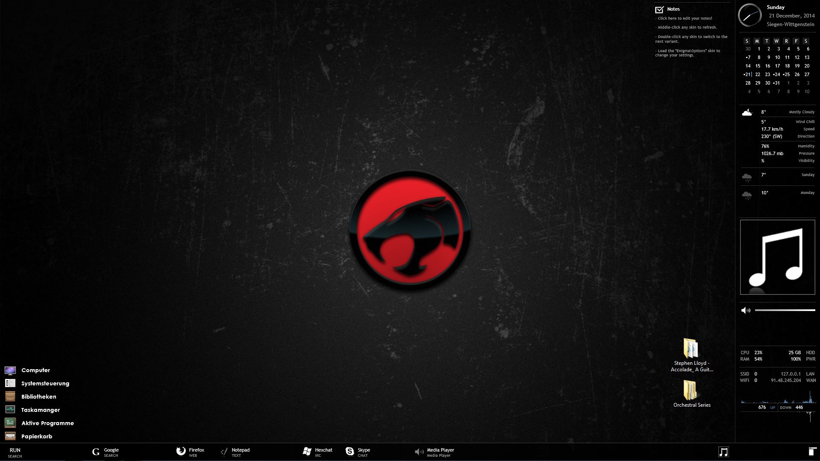
Task: Click the Google search icon
Action: click(96, 452)
